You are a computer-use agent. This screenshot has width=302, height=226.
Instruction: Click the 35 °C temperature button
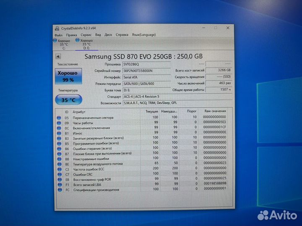tap(68, 100)
